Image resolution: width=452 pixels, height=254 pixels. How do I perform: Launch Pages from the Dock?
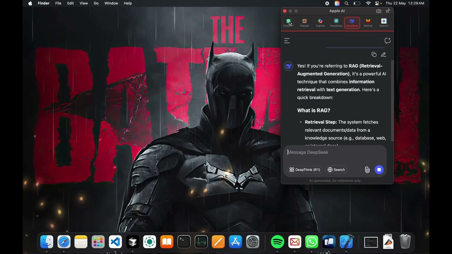(x=218, y=242)
